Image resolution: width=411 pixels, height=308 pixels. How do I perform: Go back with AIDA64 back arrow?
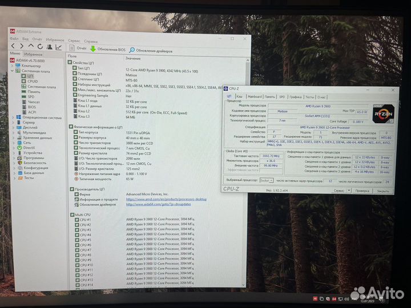coord(13,46)
